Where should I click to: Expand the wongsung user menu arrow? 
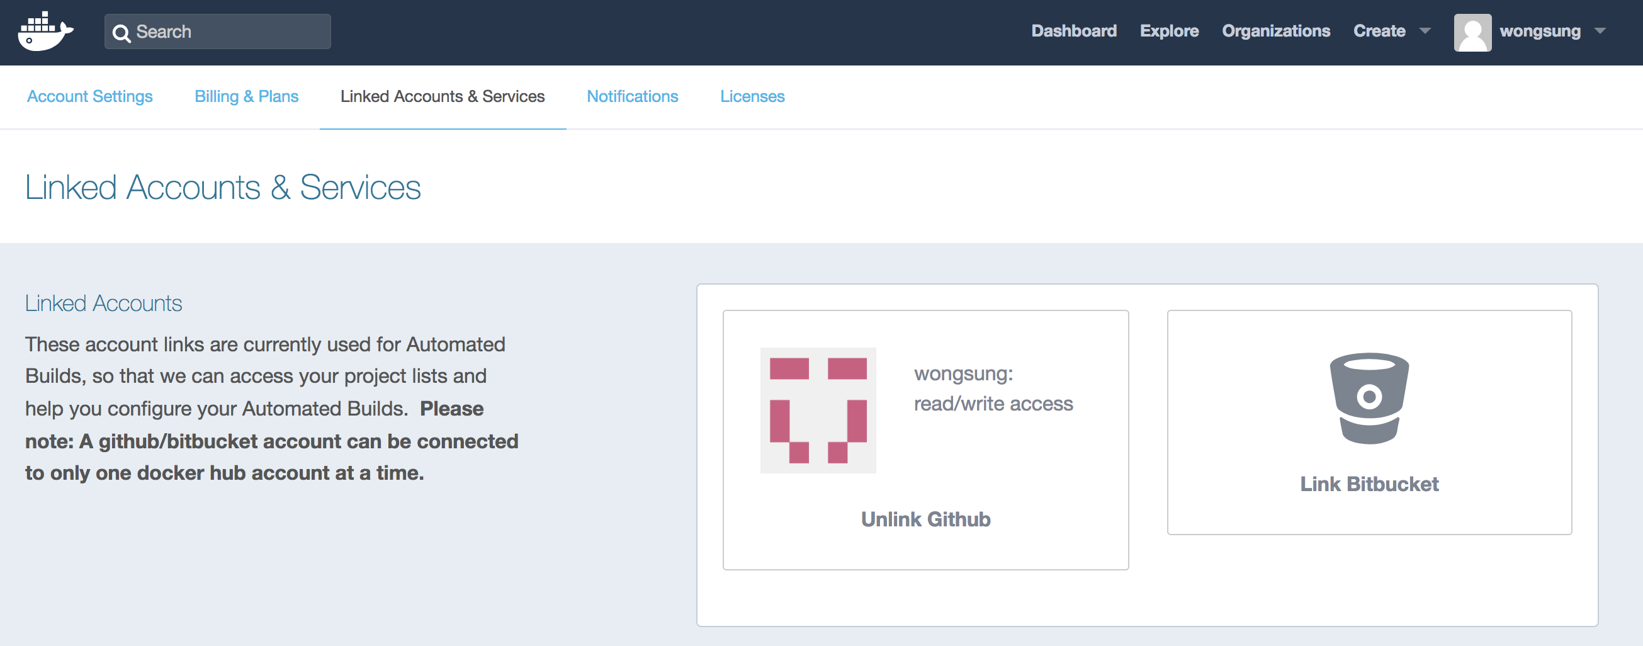(x=1600, y=31)
